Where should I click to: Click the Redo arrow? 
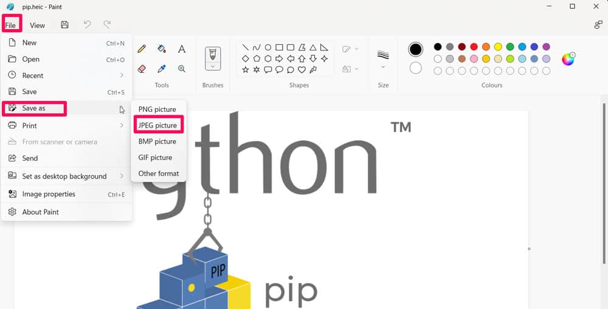[x=106, y=25]
